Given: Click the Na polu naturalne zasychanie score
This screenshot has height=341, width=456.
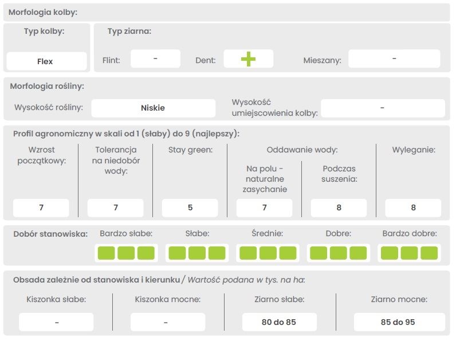Looking at the screenshot, I should [x=264, y=207].
